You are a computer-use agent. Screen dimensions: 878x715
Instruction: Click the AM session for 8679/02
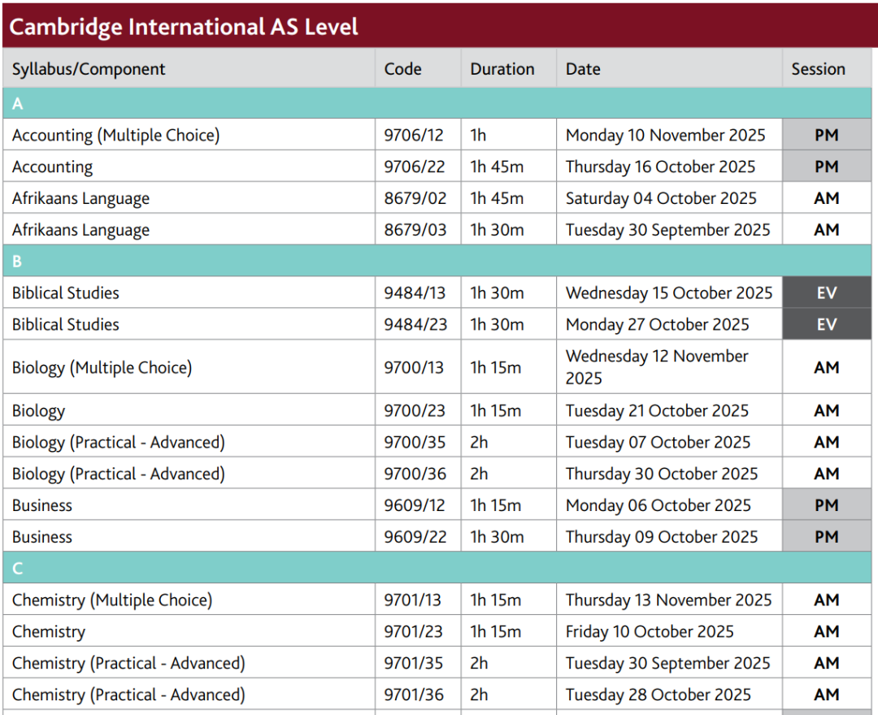point(827,198)
